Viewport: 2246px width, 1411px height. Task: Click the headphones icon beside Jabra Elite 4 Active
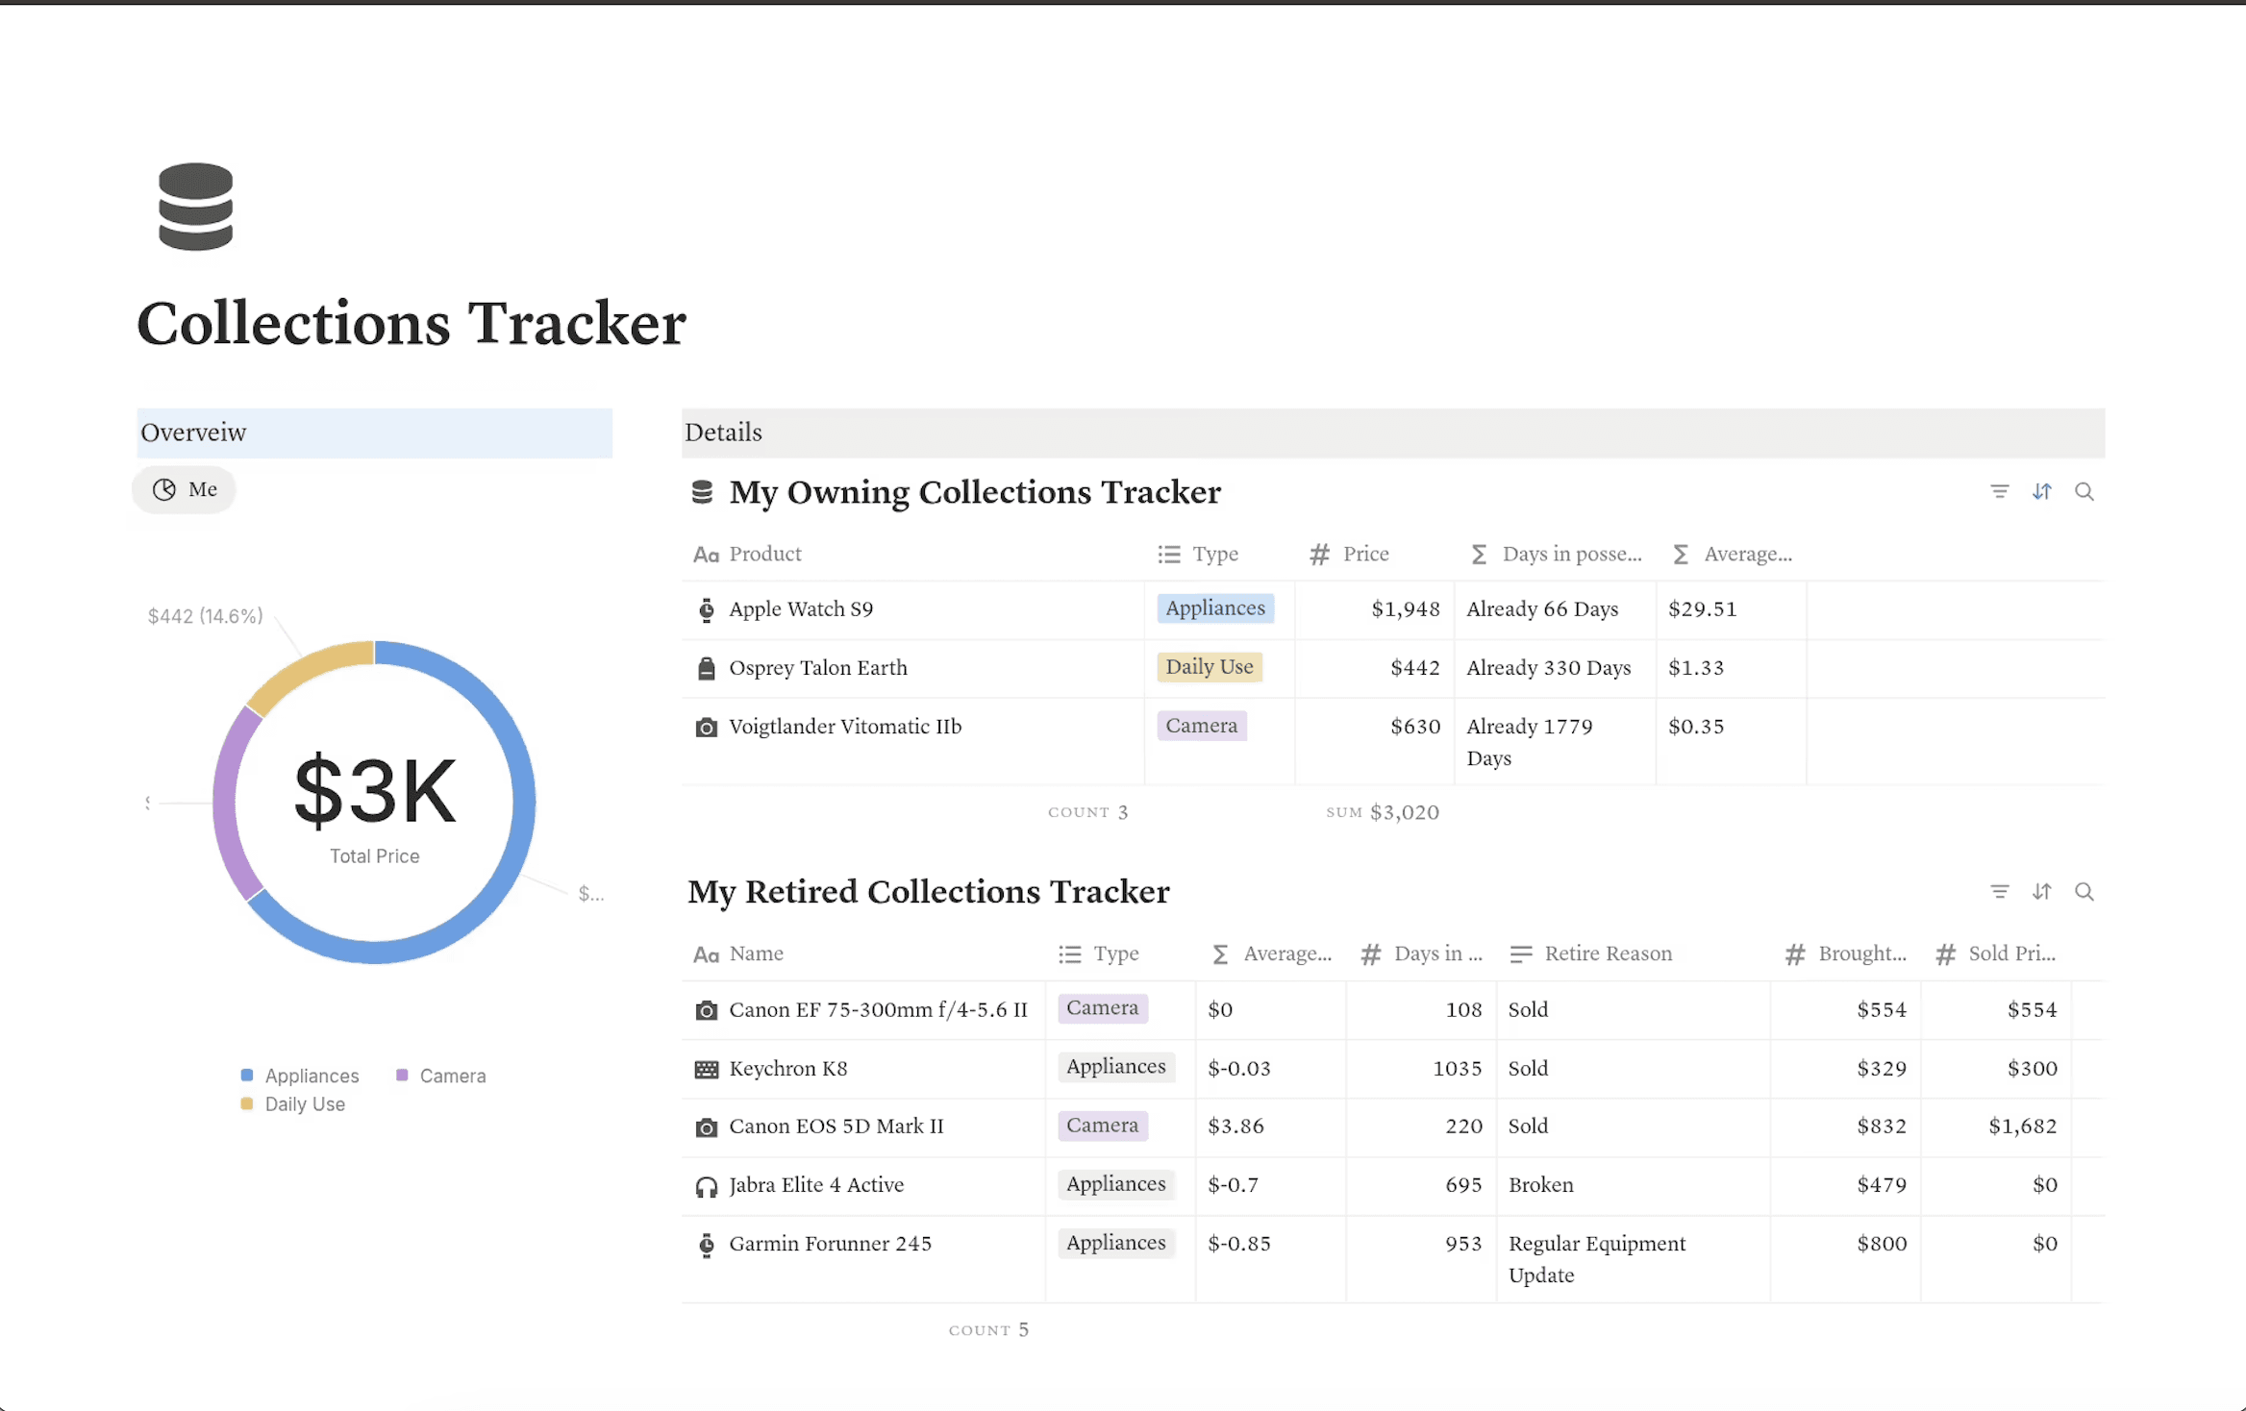[707, 1185]
